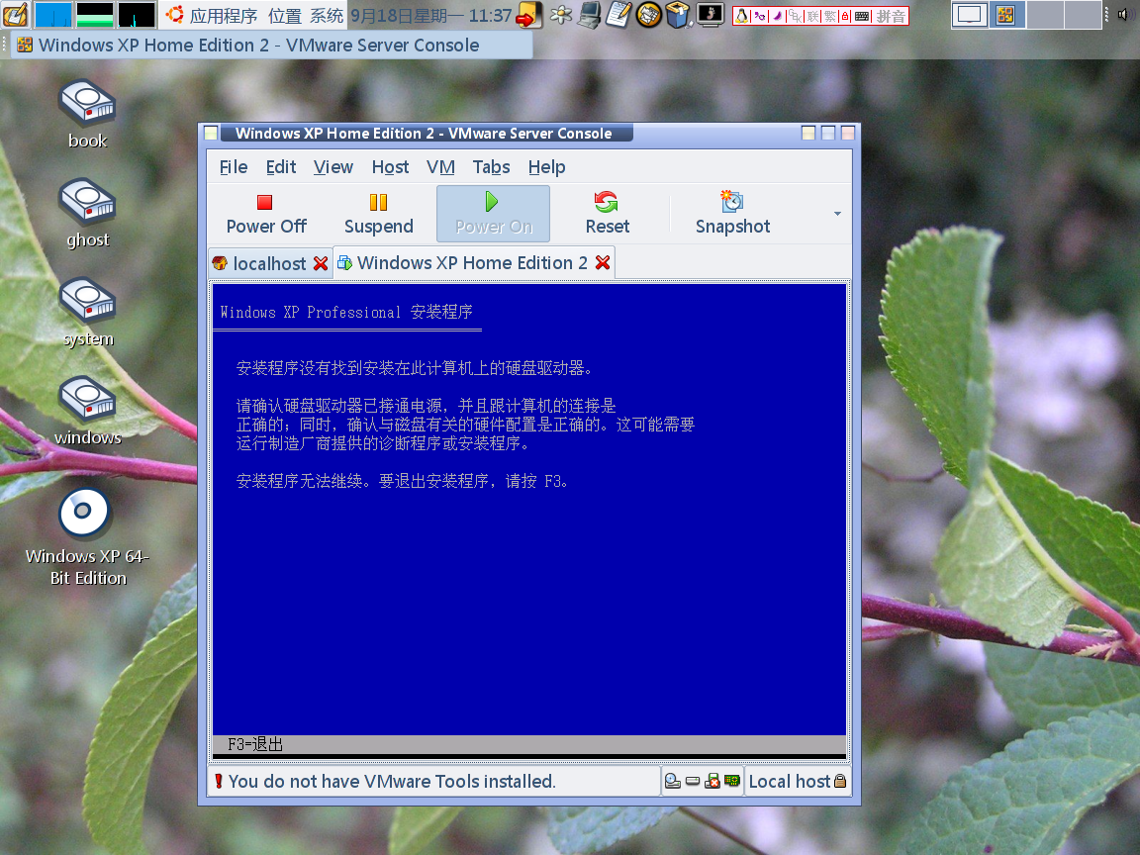Open the Host menu
This screenshot has height=855, width=1140.
coord(391,167)
